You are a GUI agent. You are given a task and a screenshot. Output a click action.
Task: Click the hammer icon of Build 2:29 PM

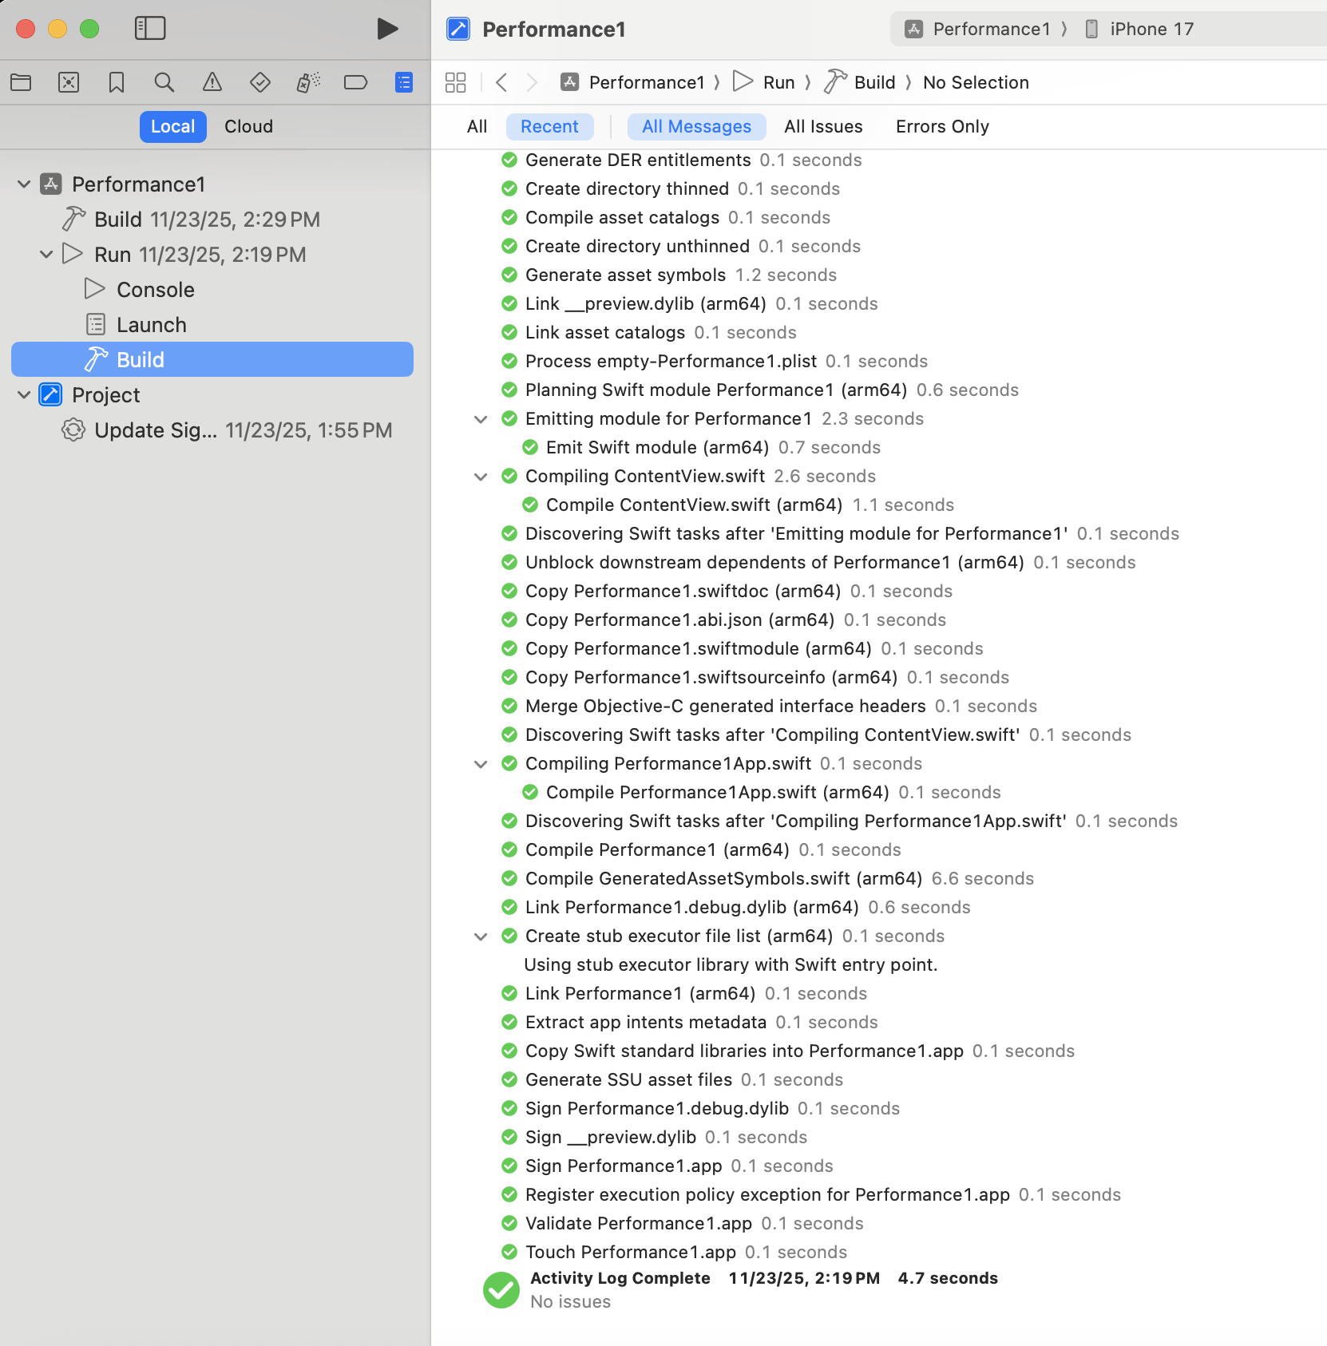click(74, 219)
